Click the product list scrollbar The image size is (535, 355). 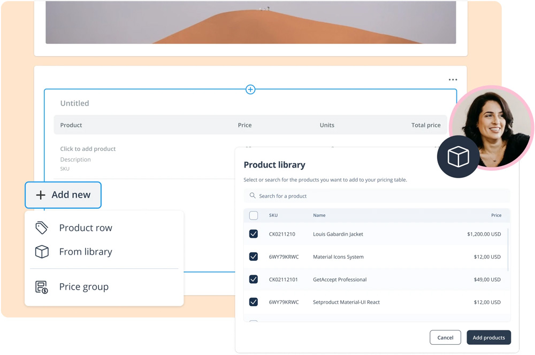(x=507, y=249)
